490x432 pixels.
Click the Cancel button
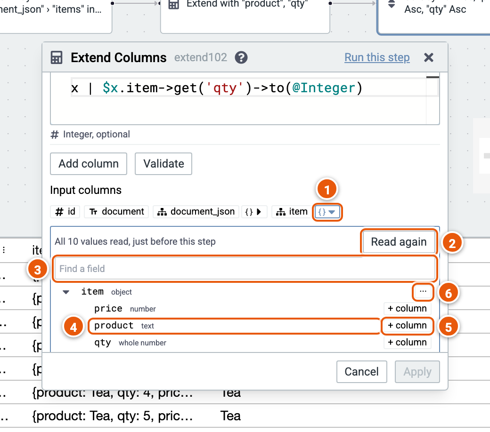coord(361,372)
